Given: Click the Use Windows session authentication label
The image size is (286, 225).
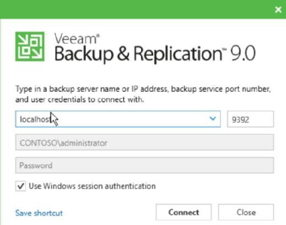Looking at the screenshot, I should click(92, 186).
